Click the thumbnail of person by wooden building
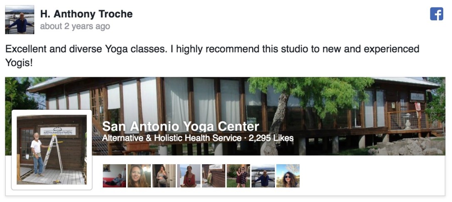 pyautogui.click(x=214, y=176)
